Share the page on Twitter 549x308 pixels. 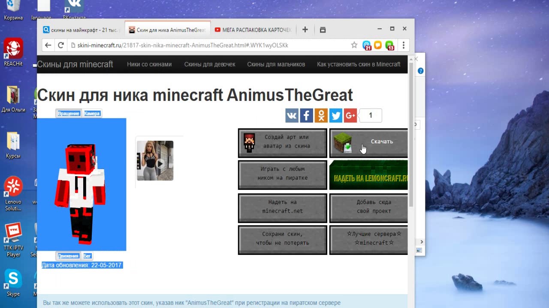point(336,115)
